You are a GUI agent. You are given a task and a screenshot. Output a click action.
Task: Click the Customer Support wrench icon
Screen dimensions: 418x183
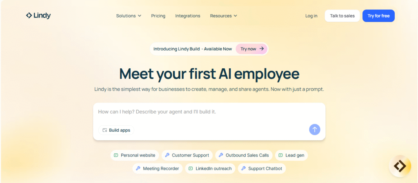[x=167, y=155]
